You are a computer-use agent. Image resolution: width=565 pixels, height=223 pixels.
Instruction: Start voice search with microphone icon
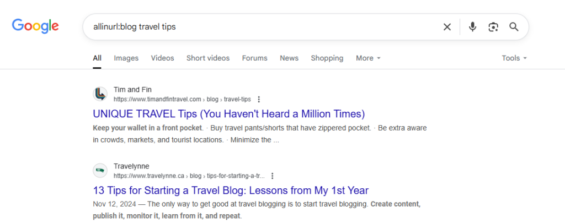(472, 27)
